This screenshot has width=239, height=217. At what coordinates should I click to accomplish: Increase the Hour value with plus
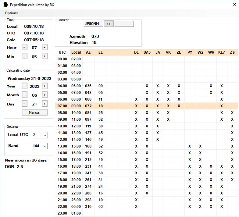[x=45, y=48]
